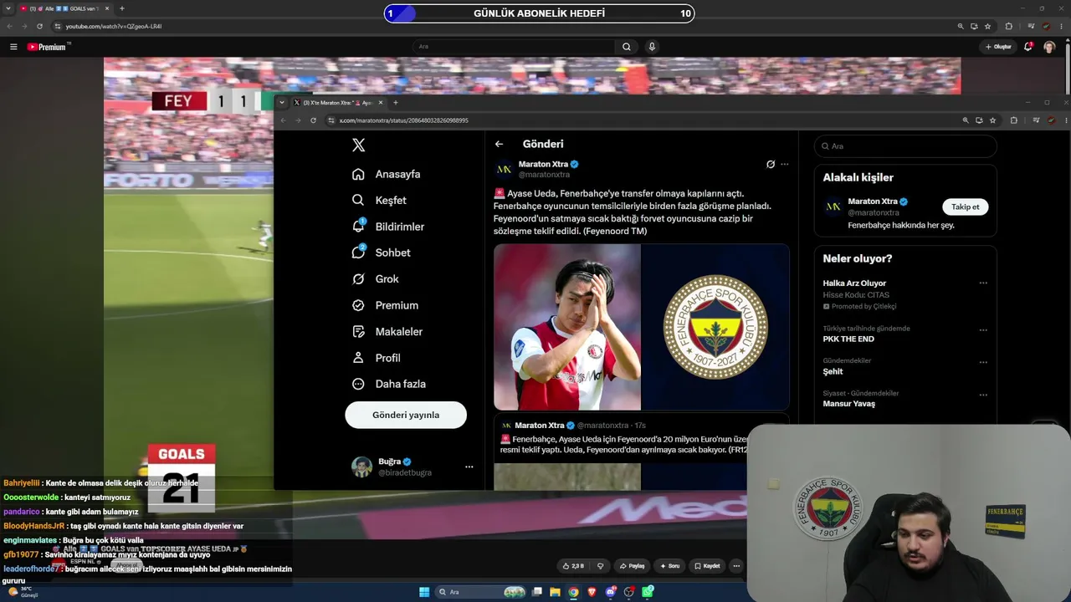
Task: Open Bildirimler in X sidebar
Action: coord(388,227)
